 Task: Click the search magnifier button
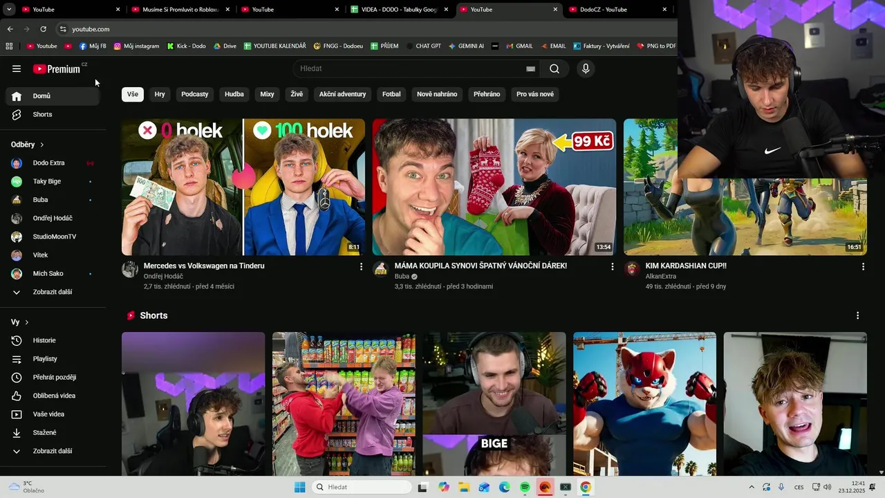(x=555, y=68)
